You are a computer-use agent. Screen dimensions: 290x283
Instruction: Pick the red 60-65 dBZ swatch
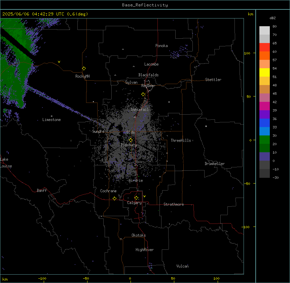[x=264, y=47]
